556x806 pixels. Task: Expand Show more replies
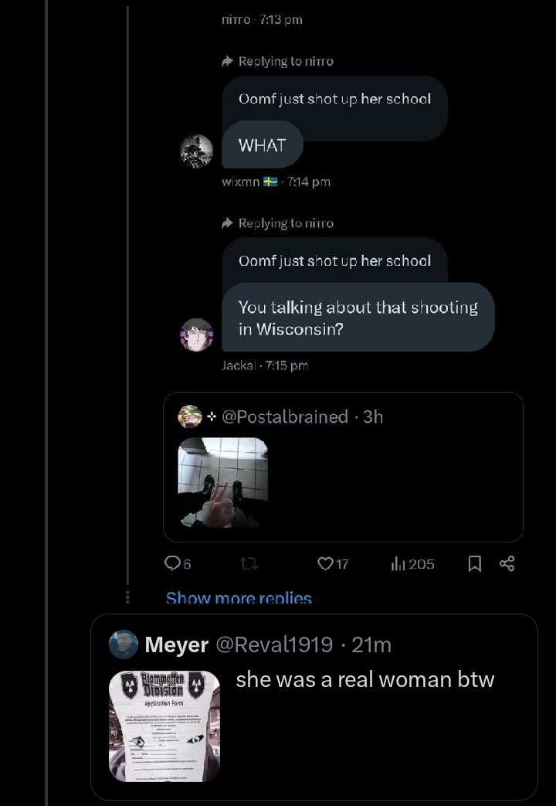point(239,597)
